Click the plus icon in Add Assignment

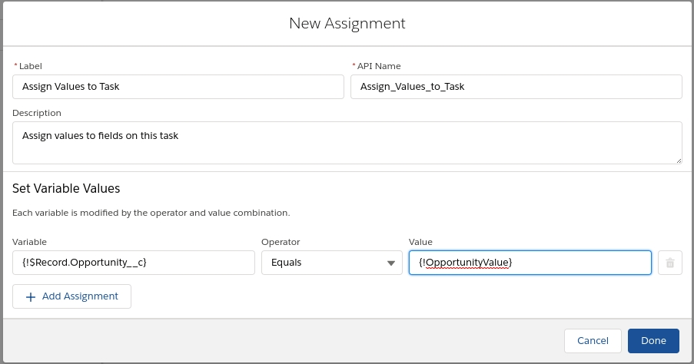point(31,296)
